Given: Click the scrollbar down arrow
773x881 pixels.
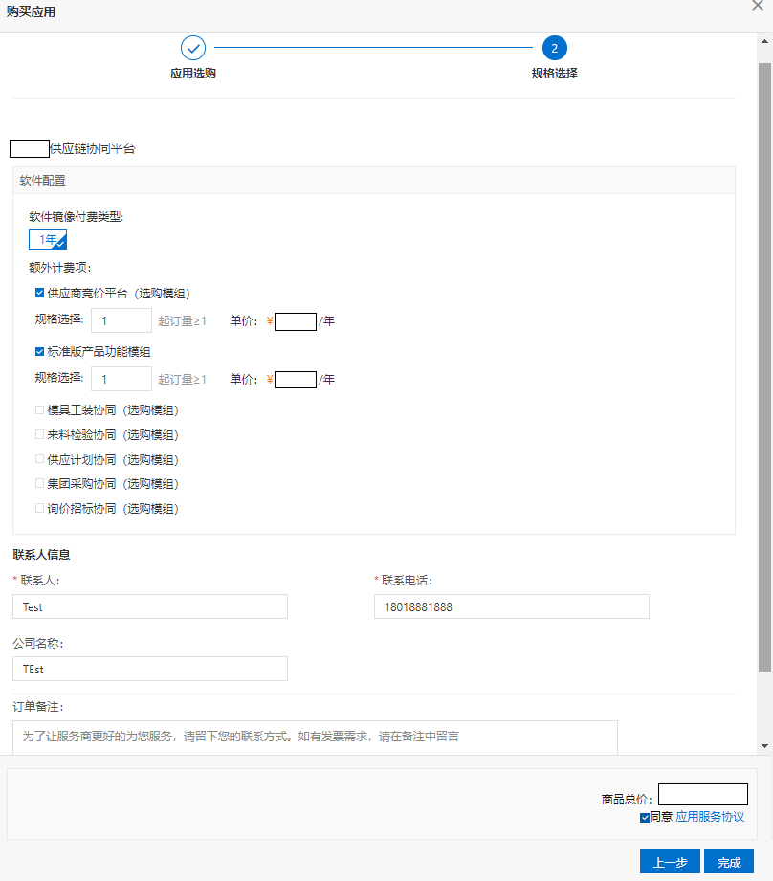Looking at the screenshot, I should click(x=764, y=746).
